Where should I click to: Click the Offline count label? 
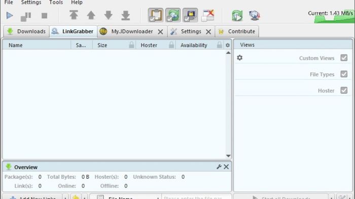click(110, 186)
